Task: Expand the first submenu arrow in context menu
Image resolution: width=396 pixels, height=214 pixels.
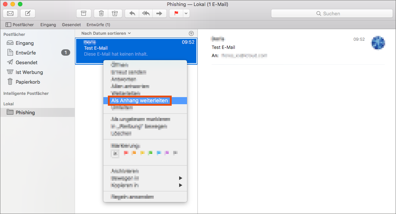Action: [x=181, y=178]
